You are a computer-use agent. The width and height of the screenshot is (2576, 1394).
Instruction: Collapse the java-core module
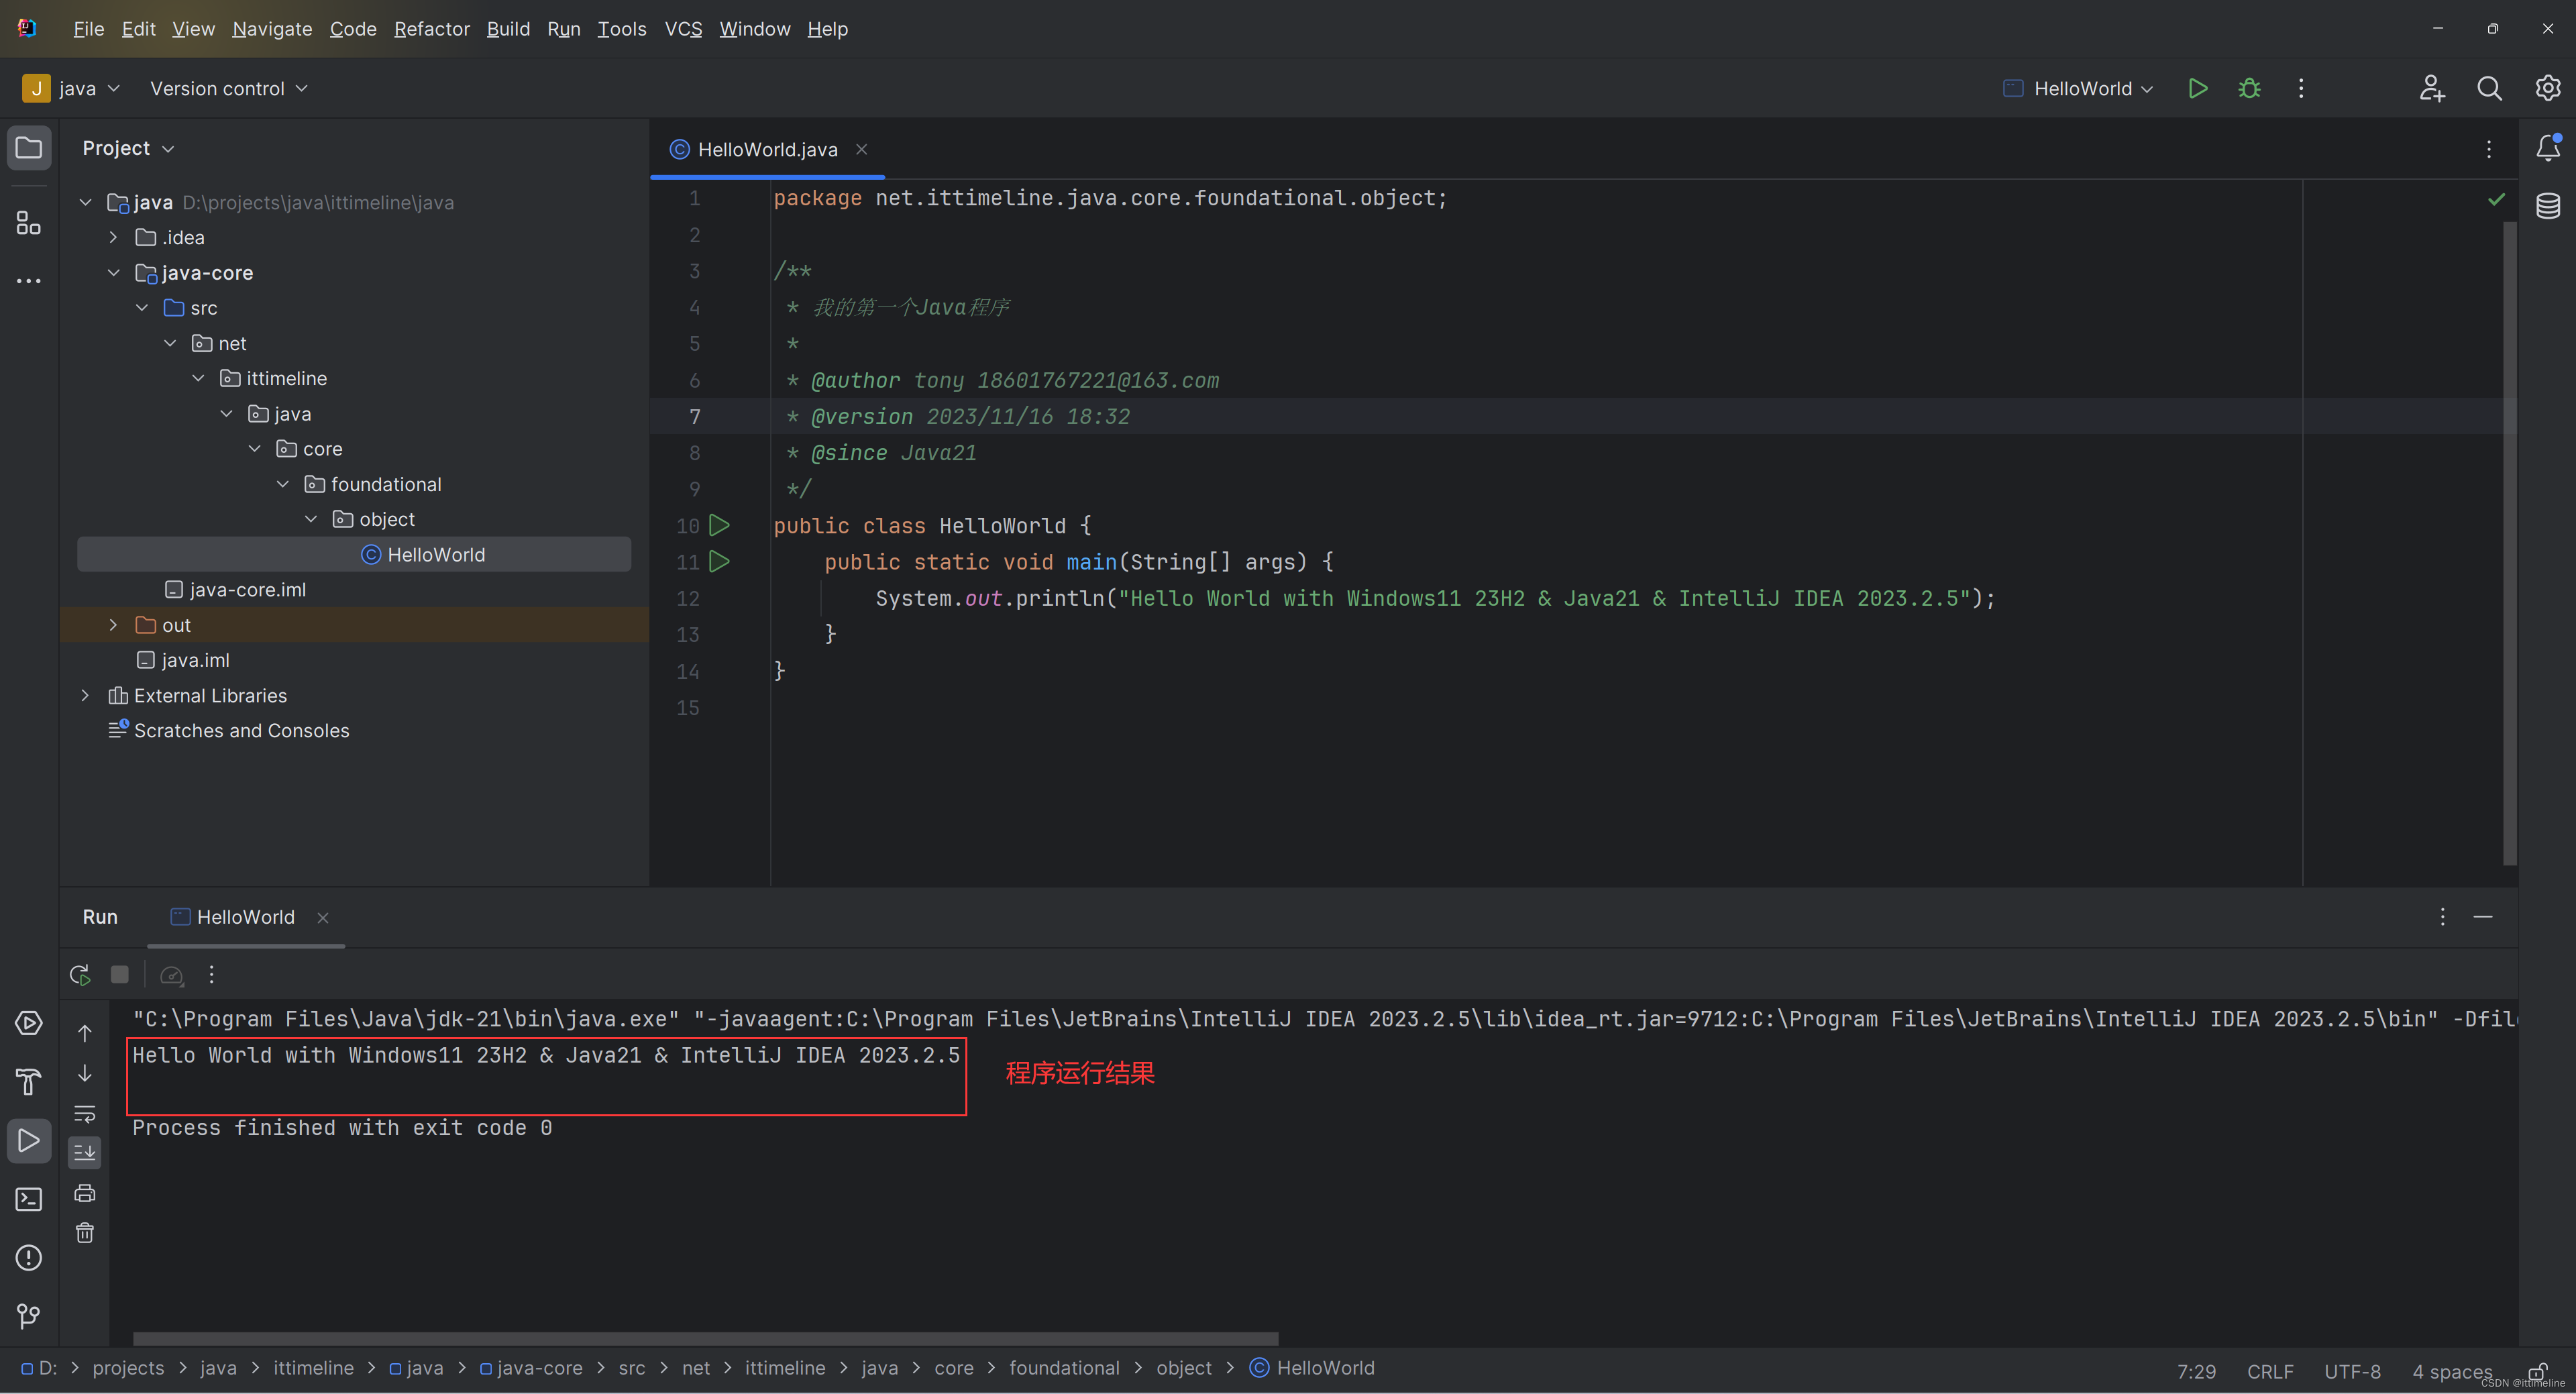coord(113,272)
